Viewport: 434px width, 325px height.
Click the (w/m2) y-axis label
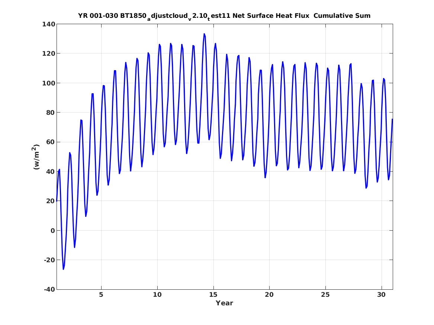[x=36, y=157]
